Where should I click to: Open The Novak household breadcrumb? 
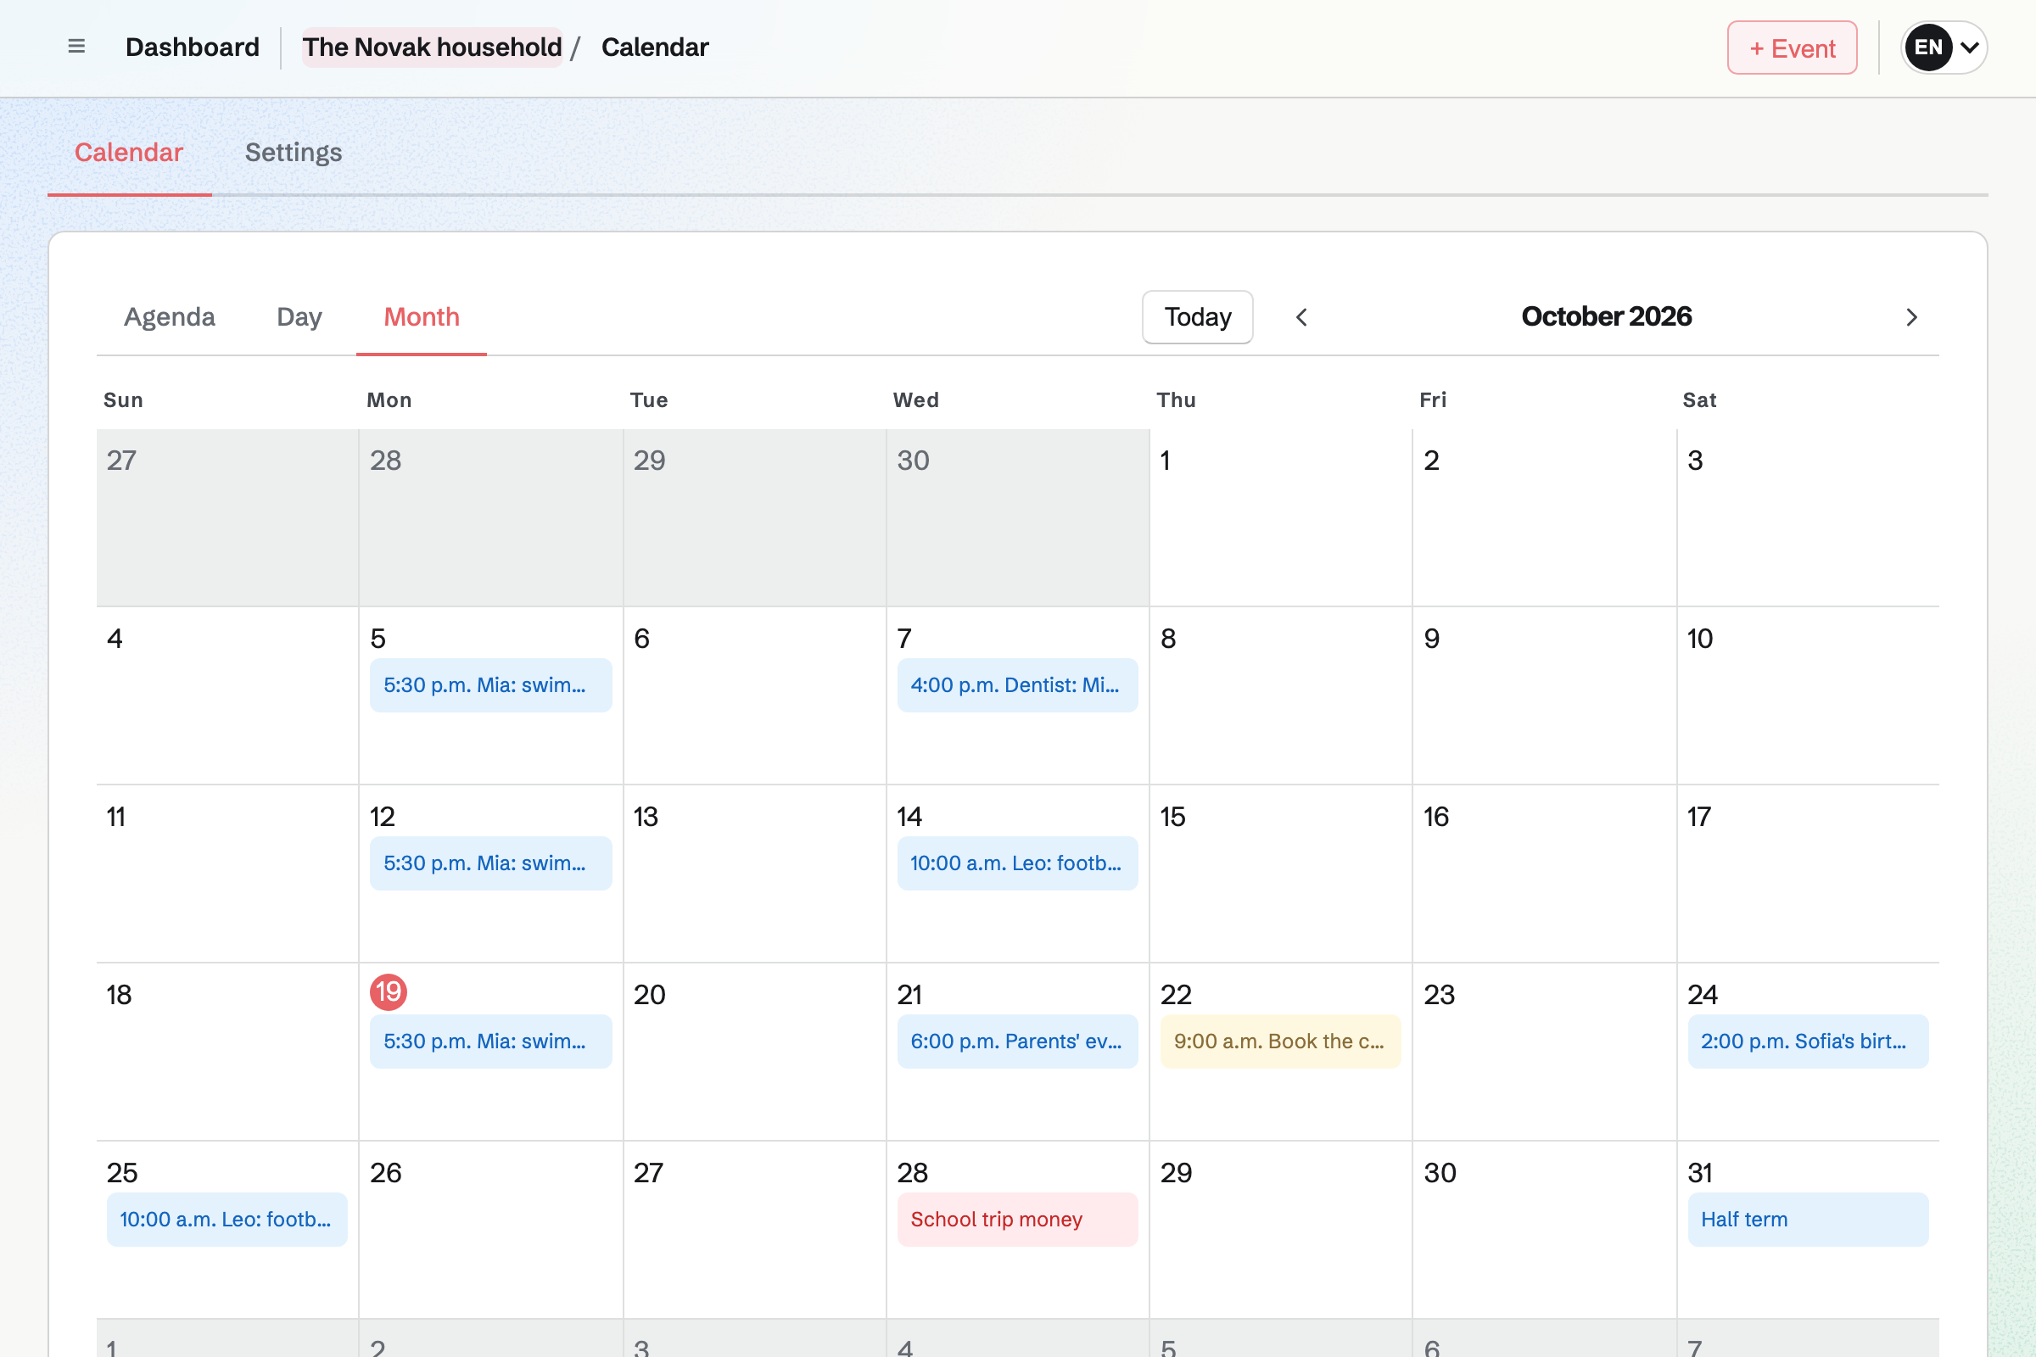432,47
